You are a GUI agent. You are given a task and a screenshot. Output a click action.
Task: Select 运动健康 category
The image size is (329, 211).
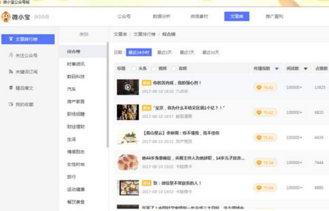point(76,189)
